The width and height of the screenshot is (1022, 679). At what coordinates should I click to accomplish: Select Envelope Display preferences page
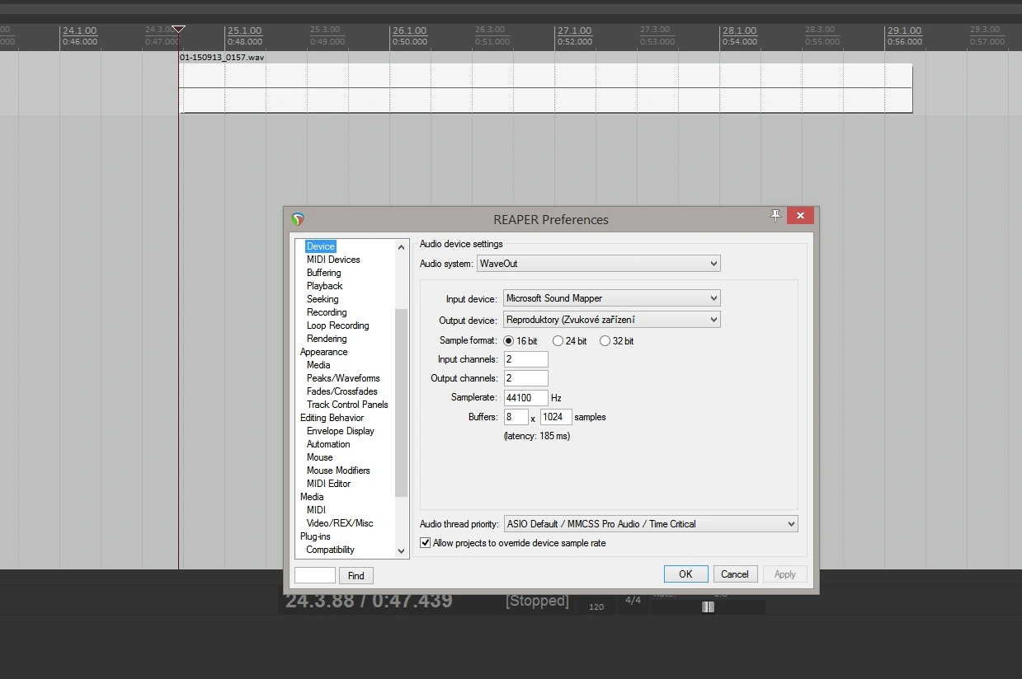(341, 431)
